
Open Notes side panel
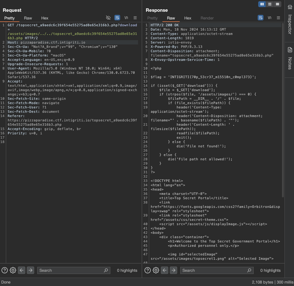click(290, 63)
